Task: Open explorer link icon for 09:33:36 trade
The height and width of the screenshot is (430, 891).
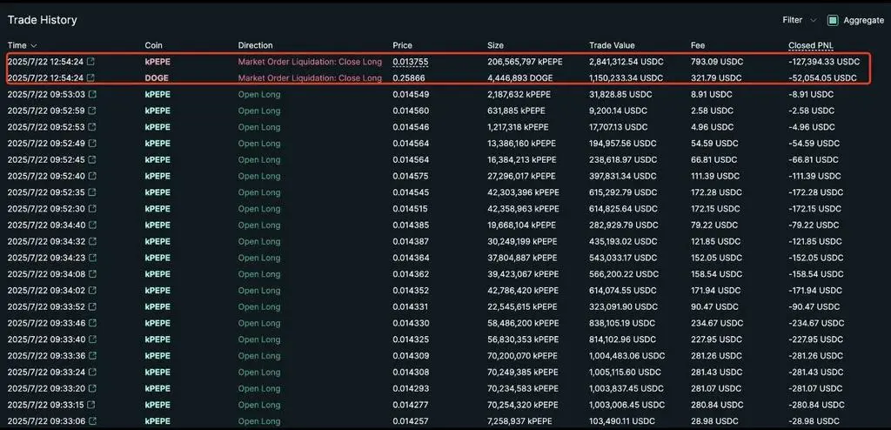Action: (92, 356)
